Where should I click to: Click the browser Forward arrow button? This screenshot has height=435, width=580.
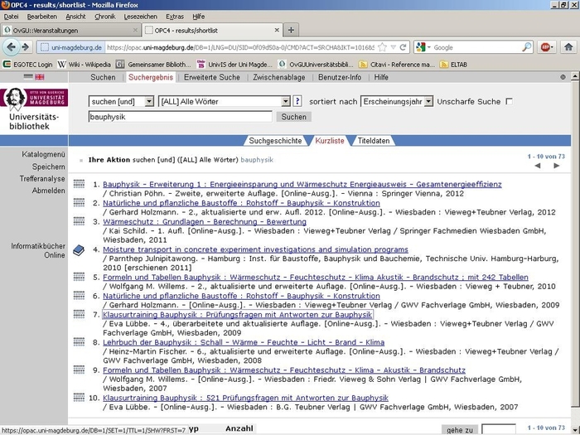pyautogui.click(x=26, y=47)
